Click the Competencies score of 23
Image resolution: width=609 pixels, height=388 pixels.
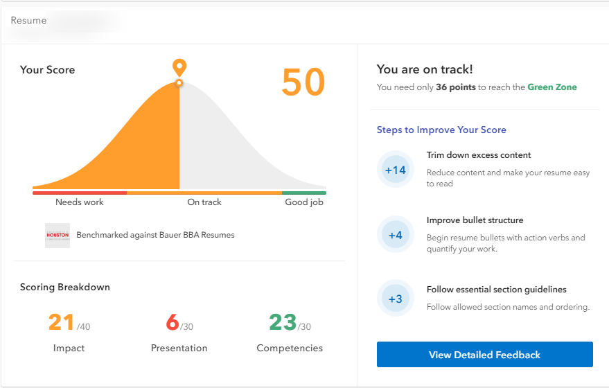(x=283, y=323)
